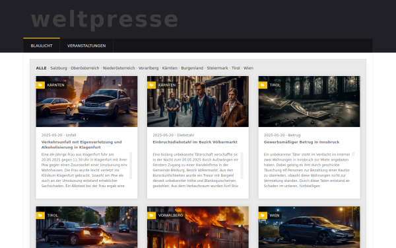Click the folder icon beside Vorarlberg label
The width and height of the screenshot is (396, 248).
coord(152,216)
